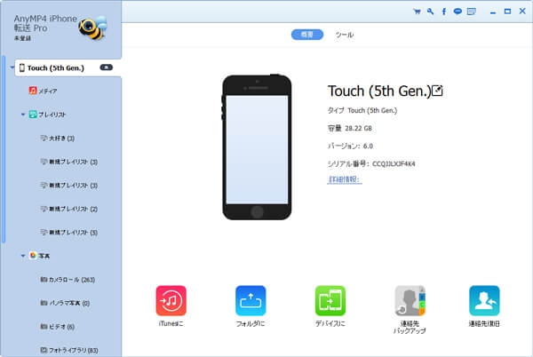Viewport: 533px width, 357px height.
Task: Open the 詳細情報 link
Action: click(x=344, y=179)
